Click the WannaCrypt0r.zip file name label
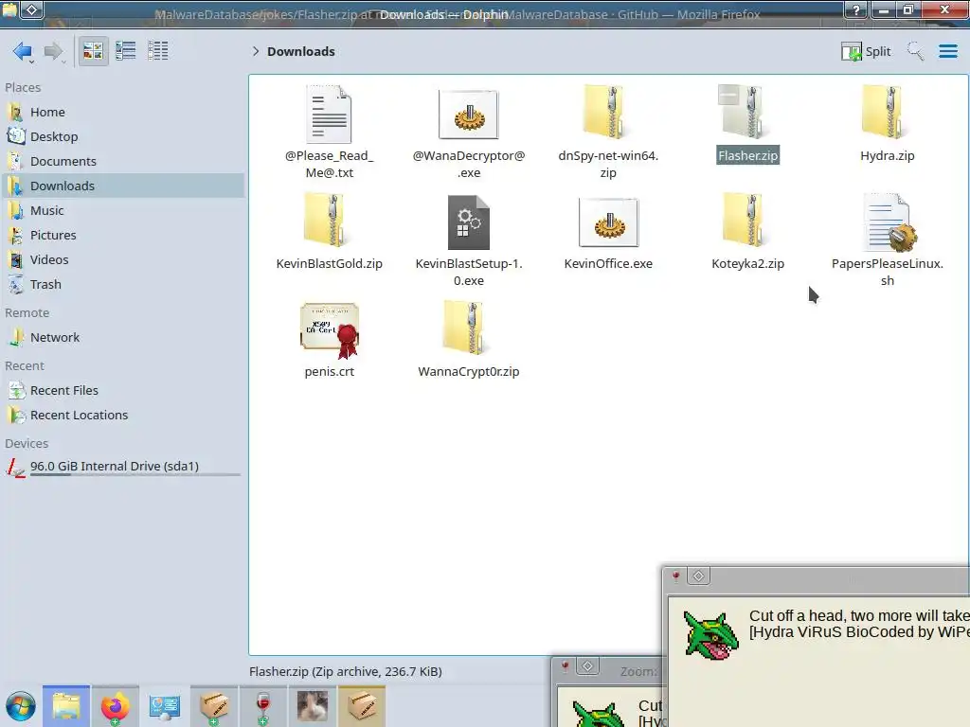 pos(468,371)
